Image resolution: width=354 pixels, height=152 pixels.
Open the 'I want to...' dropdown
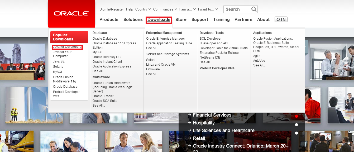click(208, 9)
